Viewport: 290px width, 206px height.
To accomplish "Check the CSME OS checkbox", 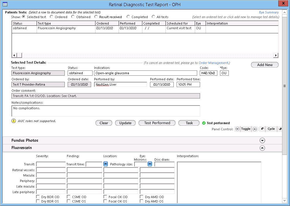I will click(69, 201).
